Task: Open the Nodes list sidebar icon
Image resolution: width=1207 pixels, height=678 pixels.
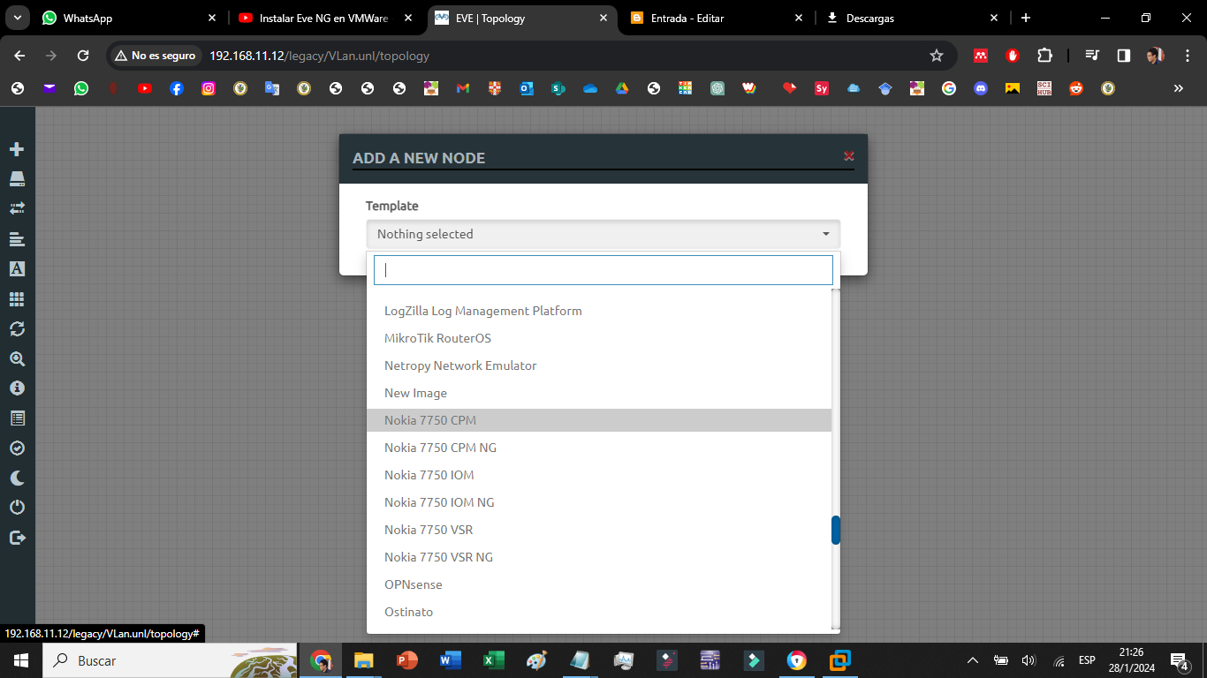Action: coord(16,179)
